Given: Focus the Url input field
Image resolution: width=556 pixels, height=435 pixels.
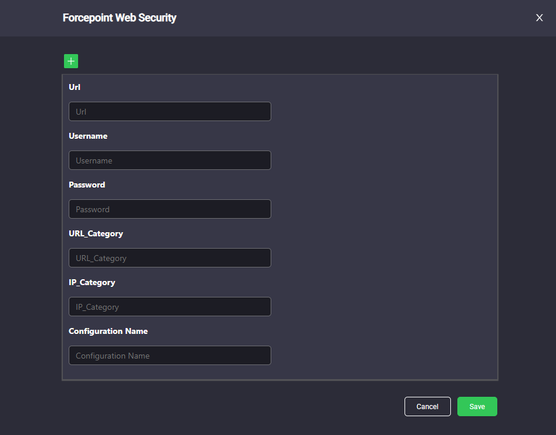Looking at the screenshot, I should [170, 112].
